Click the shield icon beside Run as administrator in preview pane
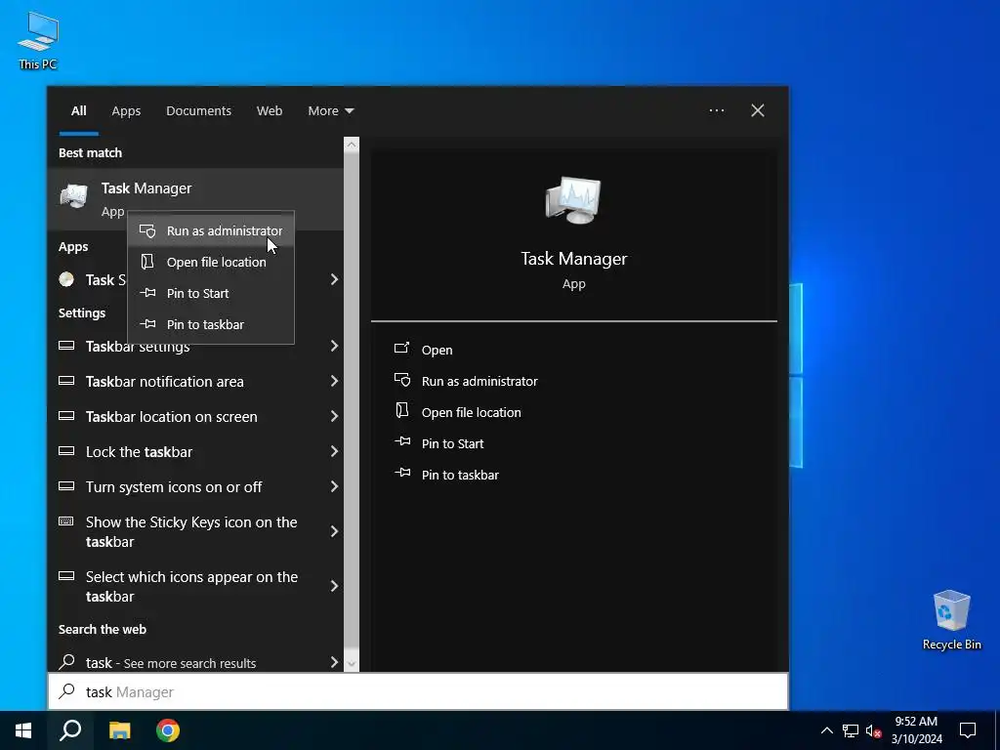 click(401, 380)
